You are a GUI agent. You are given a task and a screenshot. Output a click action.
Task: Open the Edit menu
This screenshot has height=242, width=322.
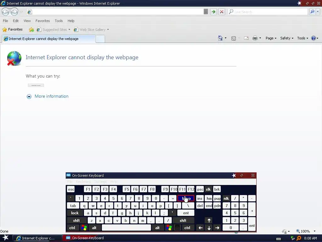[x=16, y=21]
